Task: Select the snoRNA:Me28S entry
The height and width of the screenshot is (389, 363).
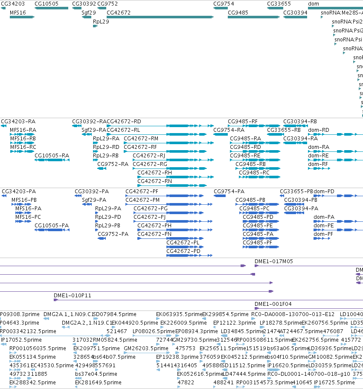Action: (342, 13)
